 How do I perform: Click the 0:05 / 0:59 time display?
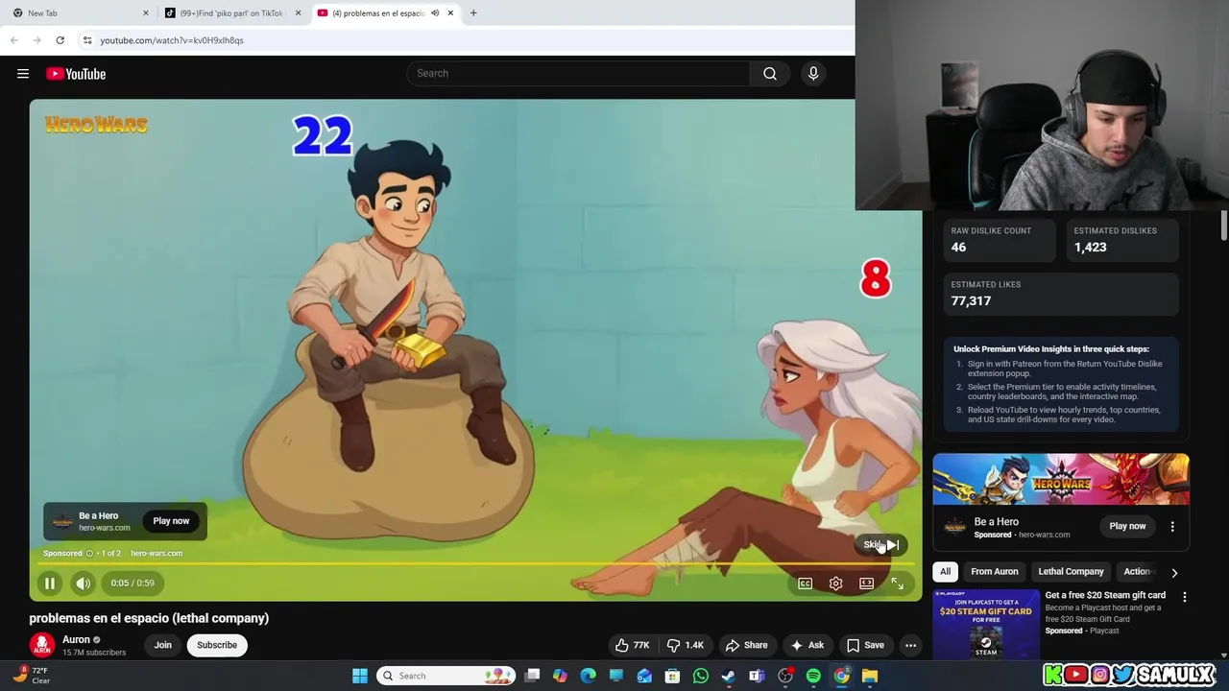(x=133, y=583)
